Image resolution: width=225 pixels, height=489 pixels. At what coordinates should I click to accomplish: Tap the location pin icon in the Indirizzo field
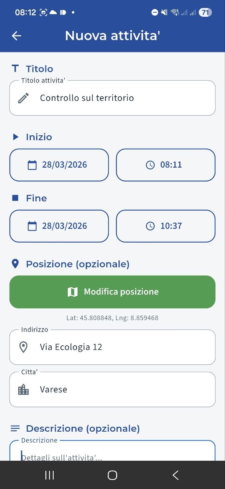click(24, 347)
